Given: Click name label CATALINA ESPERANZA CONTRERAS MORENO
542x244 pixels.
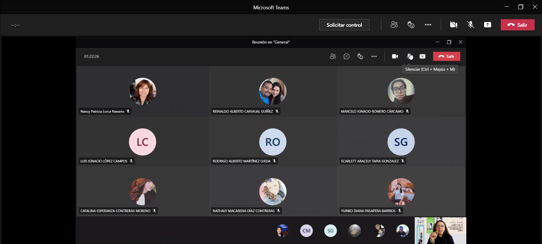Looking at the screenshot, I should pyautogui.click(x=115, y=211).
